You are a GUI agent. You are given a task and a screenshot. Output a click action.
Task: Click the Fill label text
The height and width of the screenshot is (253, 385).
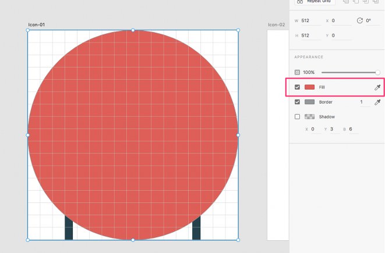(322, 87)
